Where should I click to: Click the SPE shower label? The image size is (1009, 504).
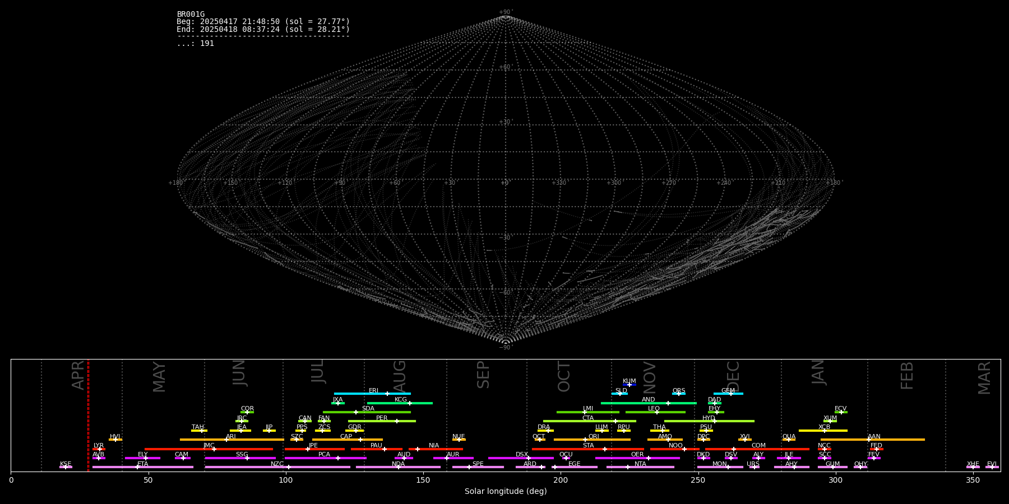pyautogui.click(x=478, y=464)
